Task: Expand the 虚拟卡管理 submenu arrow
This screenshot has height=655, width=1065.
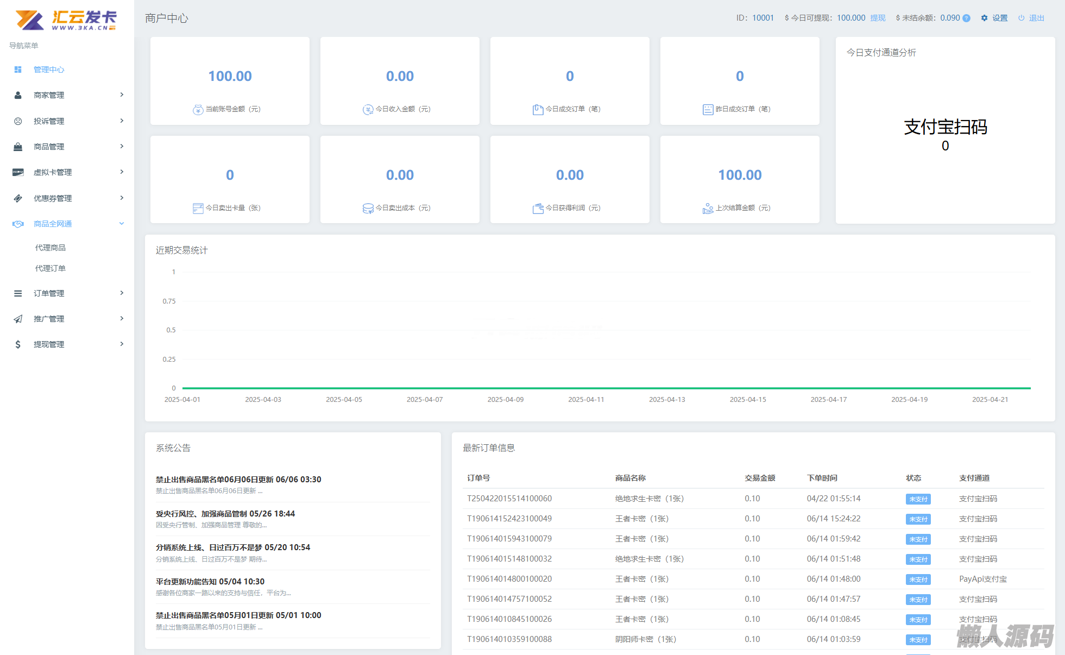Action: [x=122, y=172]
